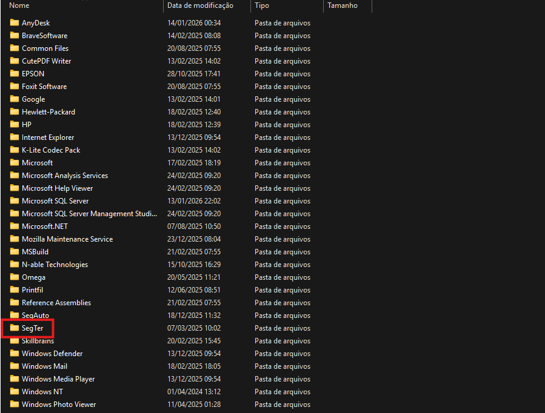Select the N-able Technologies folder row

(55, 265)
